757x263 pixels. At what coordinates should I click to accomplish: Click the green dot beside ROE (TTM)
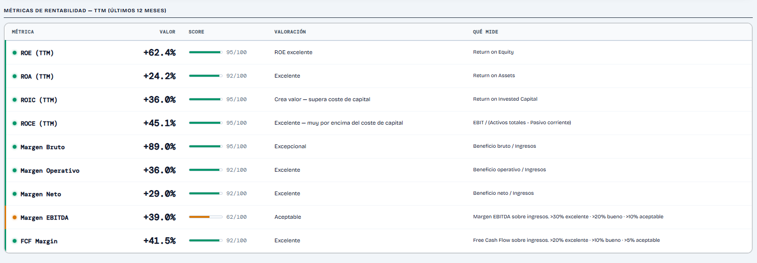[15, 53]
